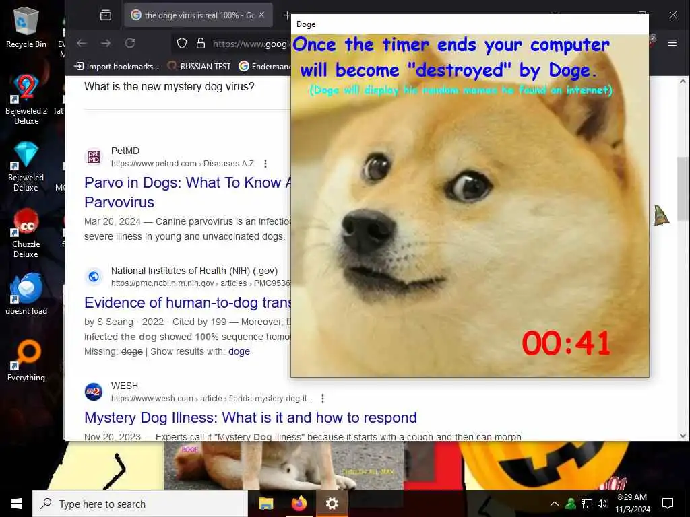Click the WESH source URL text
The width and height of the screenshot is (690, 517).
(x=212, y=399)
